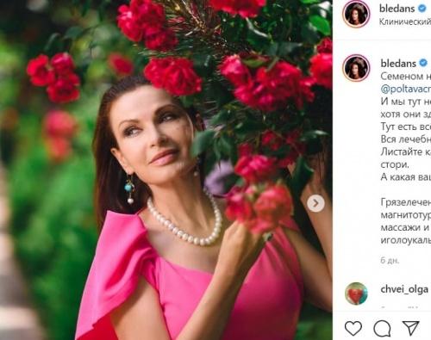Image resolution: width=431 pixels, height=340 pixels.
Task: Open bledans profile picture in header
Action: pyautogui.click(x=356, y=14)
